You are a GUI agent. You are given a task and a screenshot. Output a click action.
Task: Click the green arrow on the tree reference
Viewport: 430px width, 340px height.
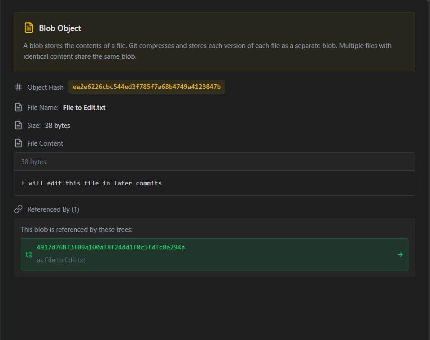(400, 254)
